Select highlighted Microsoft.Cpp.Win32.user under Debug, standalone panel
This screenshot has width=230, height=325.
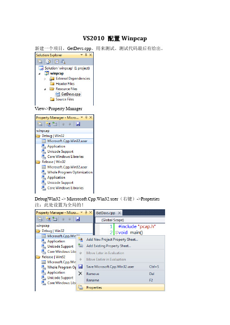pos(64,141)
